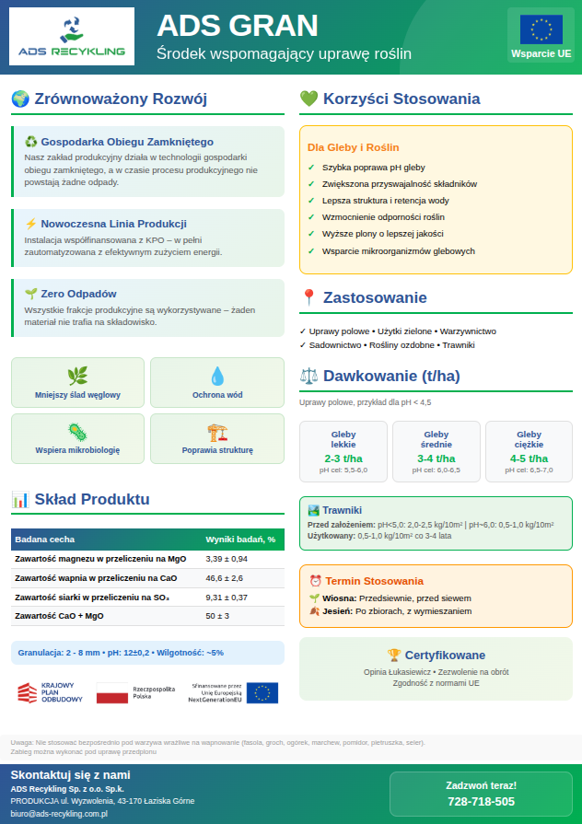Click the red pin icon beside Zastosowanie

tap(308, 298)
